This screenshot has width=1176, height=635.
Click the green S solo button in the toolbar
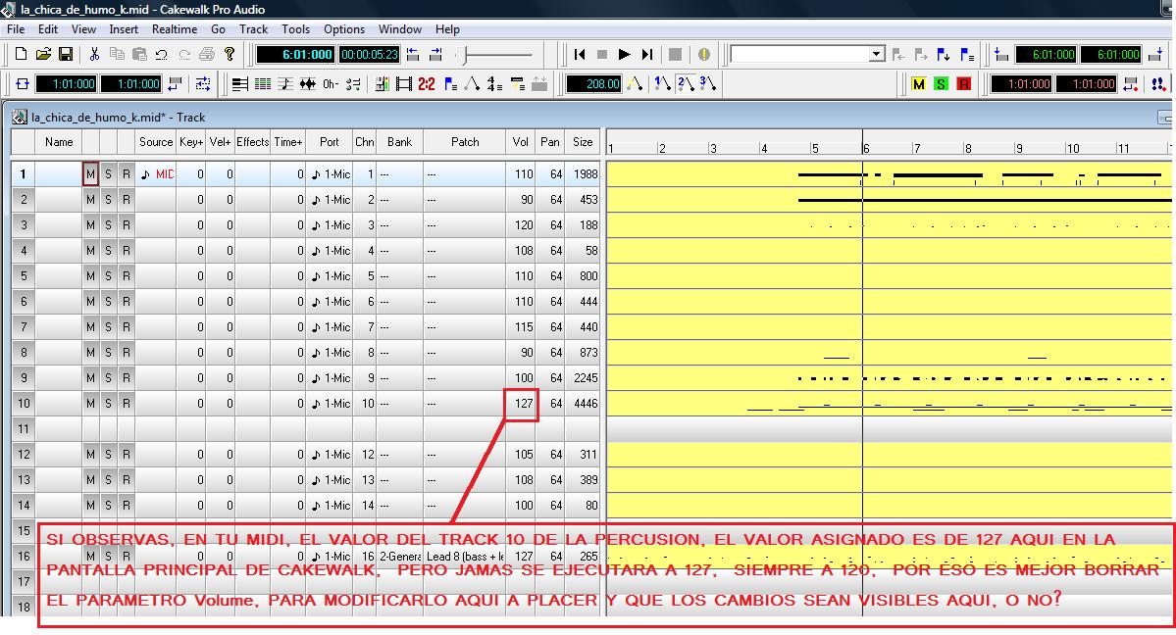click(x=941, y=84)
